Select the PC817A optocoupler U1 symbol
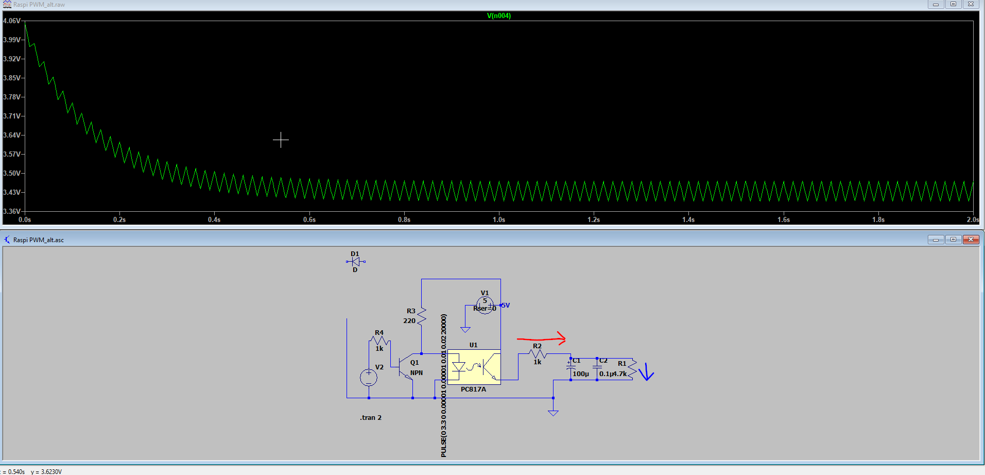 tap(474, 367)
